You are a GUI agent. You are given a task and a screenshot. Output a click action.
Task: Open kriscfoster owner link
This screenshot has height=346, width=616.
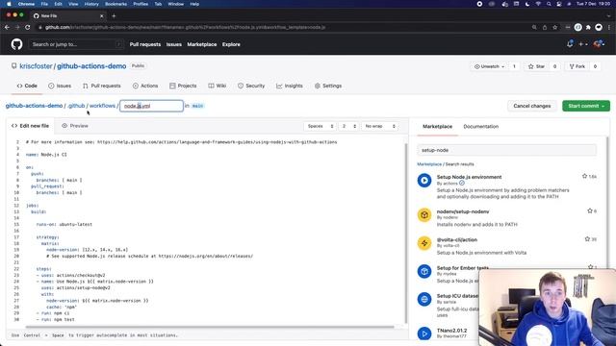pyautogui.click(x=36, y=66)
